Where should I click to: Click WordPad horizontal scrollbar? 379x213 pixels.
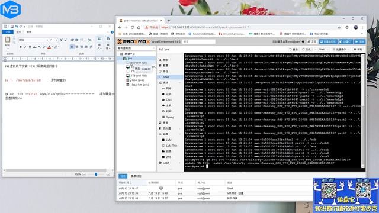point(56,170)
